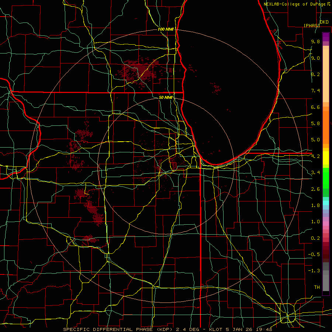
Task: Click the 1.8 value on the scale
Action: 315,205
